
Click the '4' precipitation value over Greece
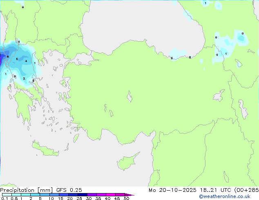click(26, 61)
